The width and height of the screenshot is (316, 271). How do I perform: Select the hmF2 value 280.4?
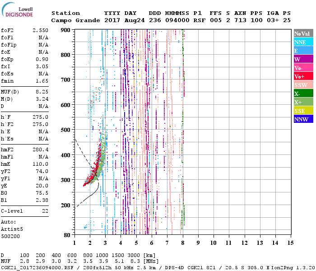tap(41, 150)
